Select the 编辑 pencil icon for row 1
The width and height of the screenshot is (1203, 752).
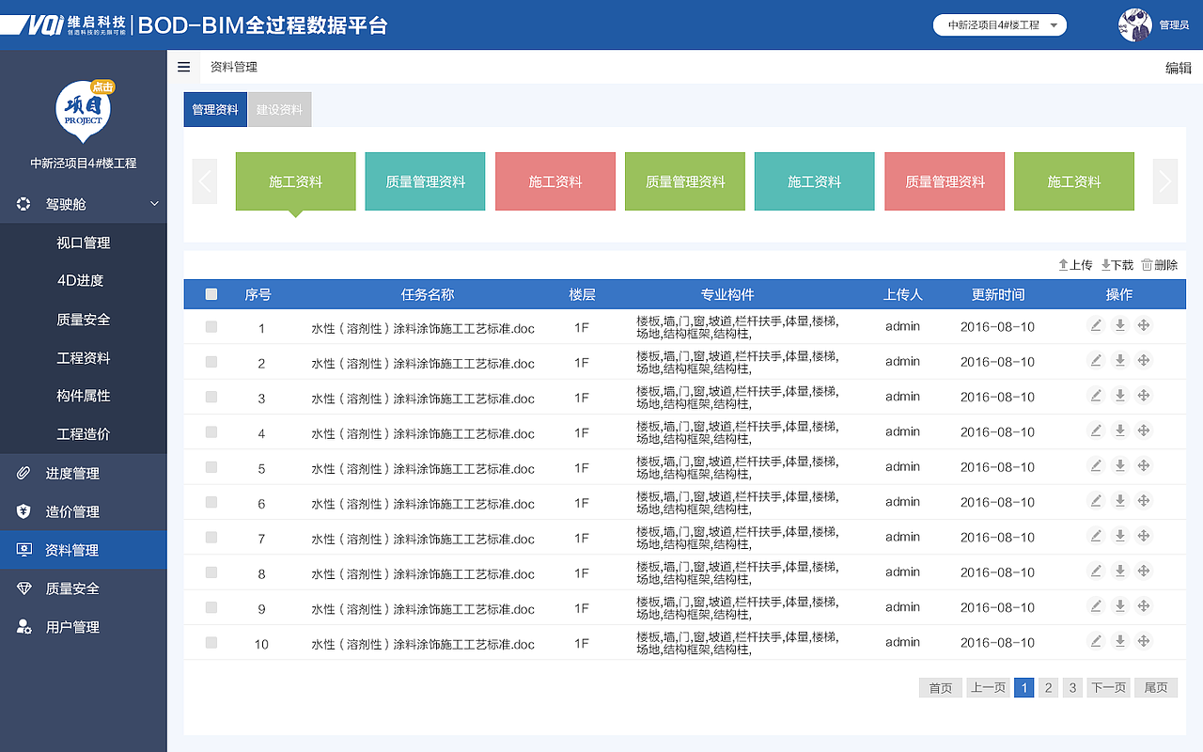click(1096, 325)
